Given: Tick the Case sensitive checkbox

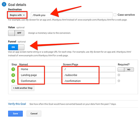Looking at the screenshot, I should point(115,15).
